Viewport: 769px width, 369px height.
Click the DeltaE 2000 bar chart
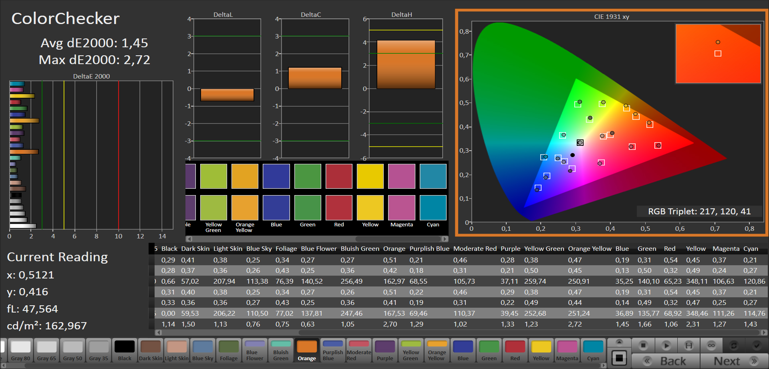coord(91,155)
